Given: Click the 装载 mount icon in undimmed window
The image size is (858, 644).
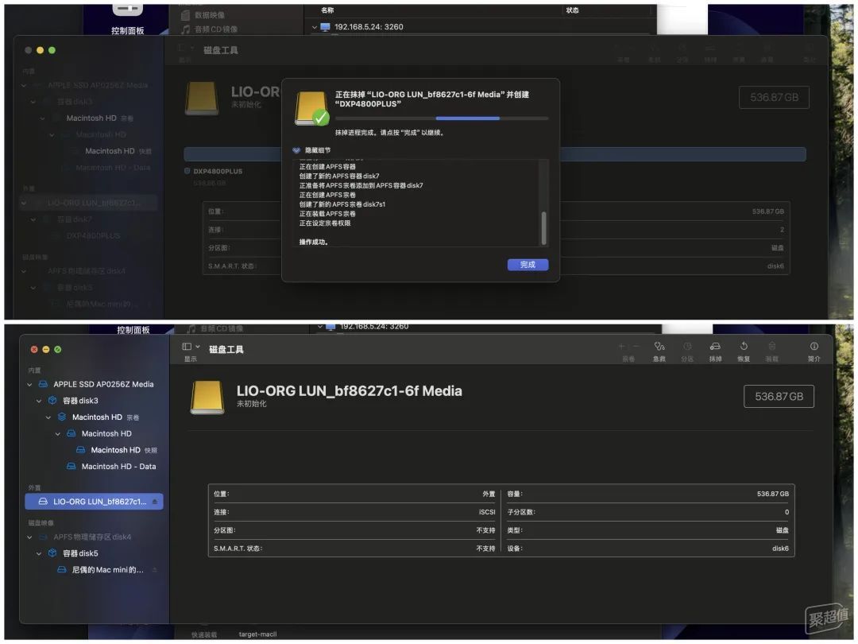Looking at the screenshot, I should tap(771, 346).
